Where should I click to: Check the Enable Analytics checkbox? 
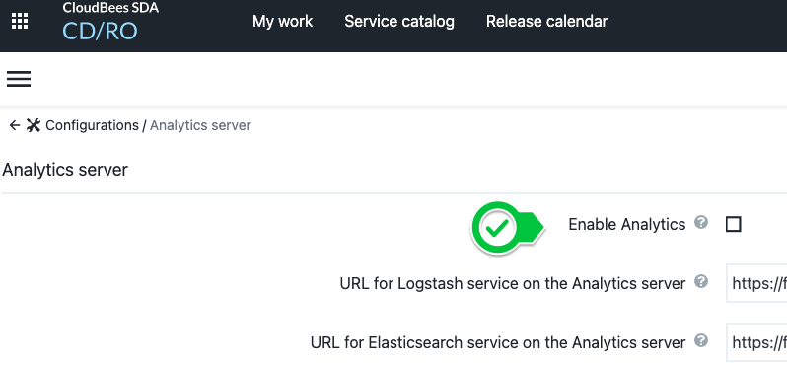(734, 224)
